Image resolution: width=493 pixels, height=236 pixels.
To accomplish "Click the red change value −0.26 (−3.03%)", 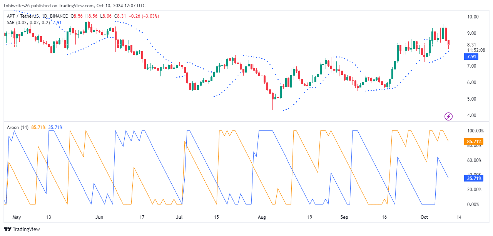I will coord(145,16).
